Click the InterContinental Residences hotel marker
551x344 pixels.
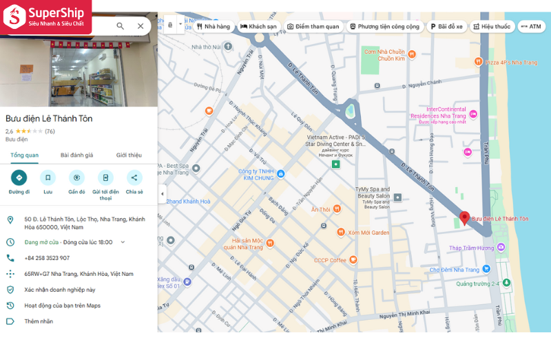[473, 114]
